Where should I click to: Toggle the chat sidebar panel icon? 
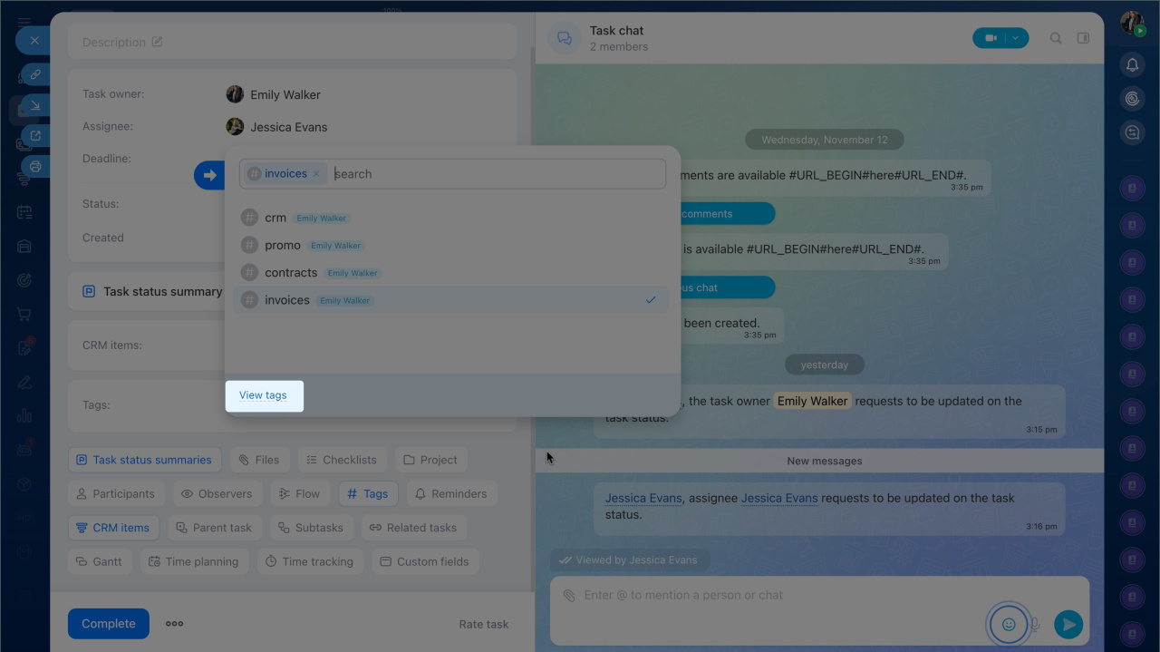(x=1083, y=38)
